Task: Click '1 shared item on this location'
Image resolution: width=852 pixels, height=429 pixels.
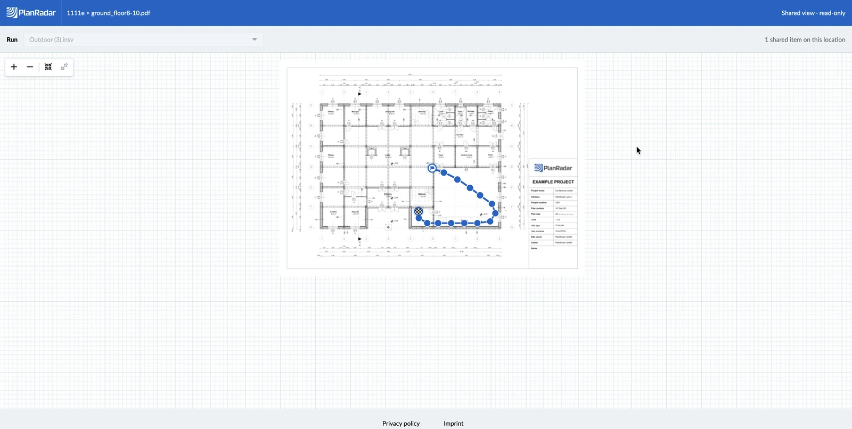Action: [x=805, y=39]
